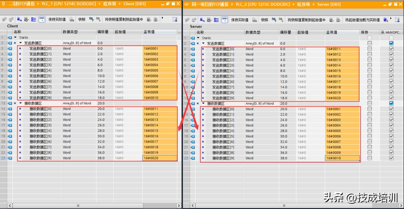Click left scroll arrow in Client pane
The image size is (404, 209).
point(10,206)
